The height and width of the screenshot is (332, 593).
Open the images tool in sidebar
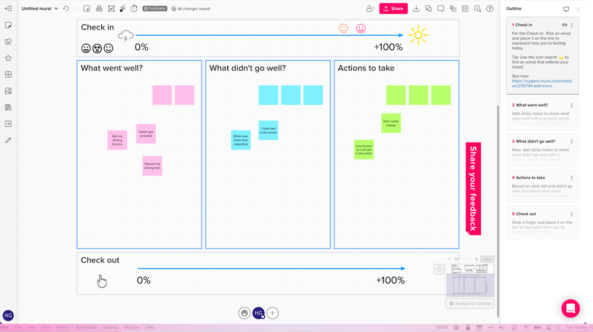click(x=8, y=91)
